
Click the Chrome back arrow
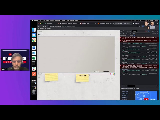click(39, 26)
